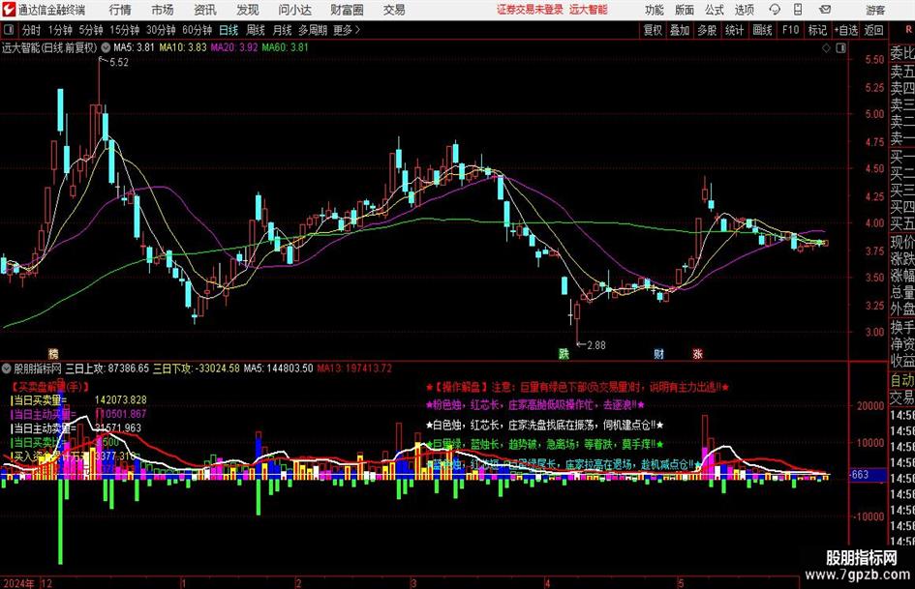Click the 142073.828 volume value
Screen dimensions: 915x589
click(121, 400)
